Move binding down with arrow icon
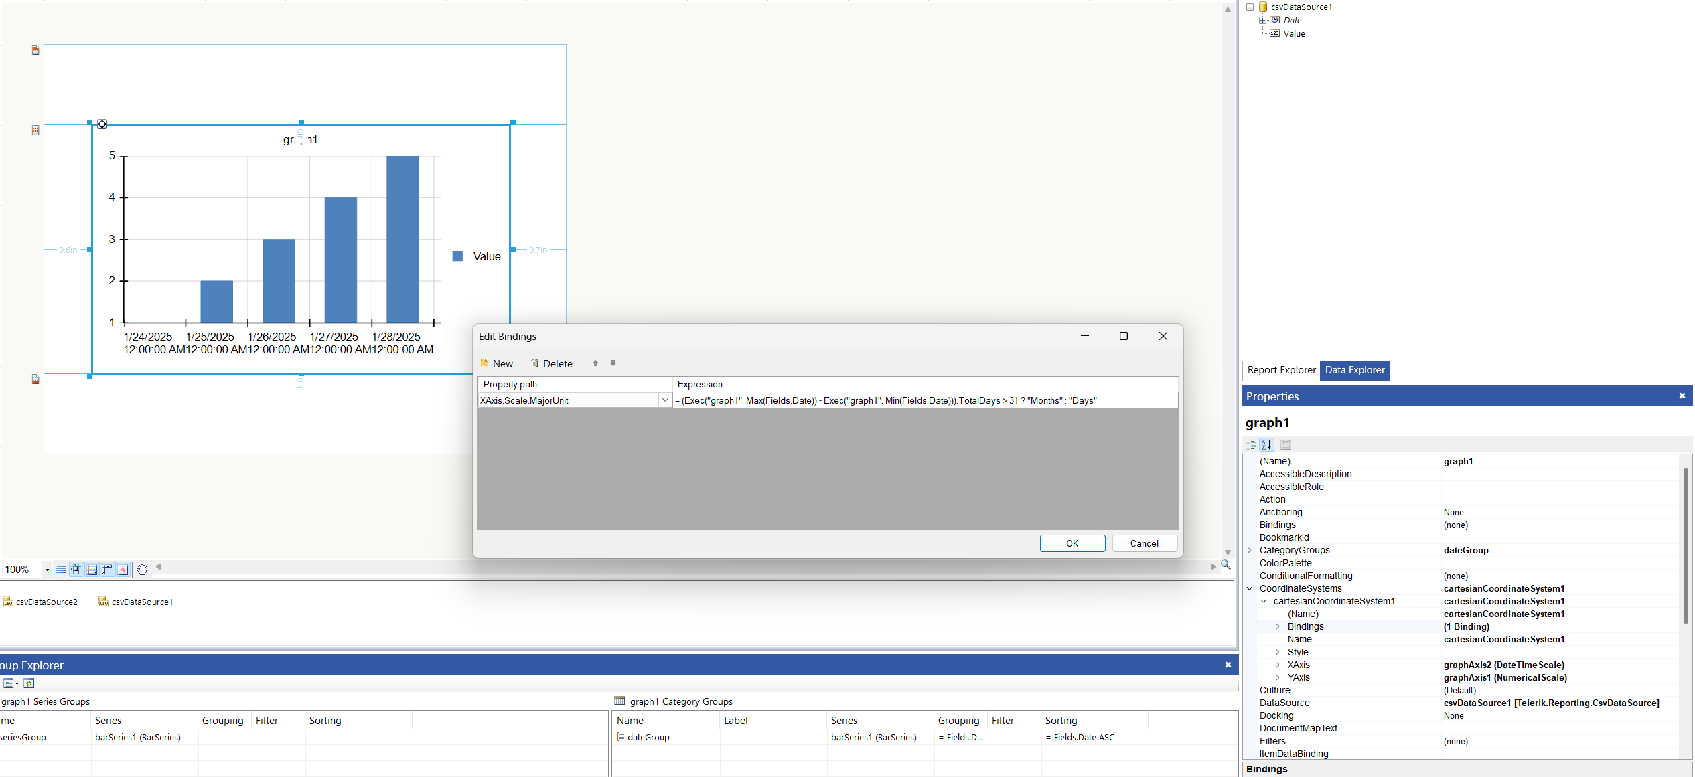The image size is (1695, 777). tap(613, 363)
